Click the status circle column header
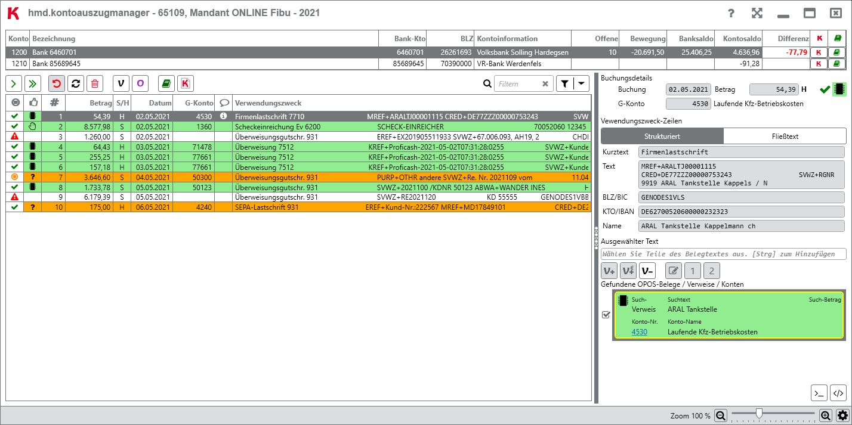Screen dimensions: 852x425 tap(14, 103)
